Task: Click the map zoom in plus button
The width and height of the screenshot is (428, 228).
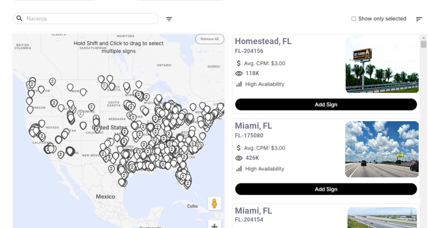Action: [x=214, y=225]
